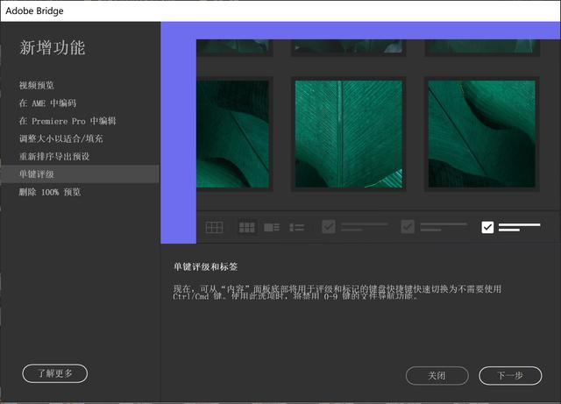The width and height of the screenshot is (561, 404).
Task: Click the 单键评级和标签 heading text
Action: pos(205,266)
